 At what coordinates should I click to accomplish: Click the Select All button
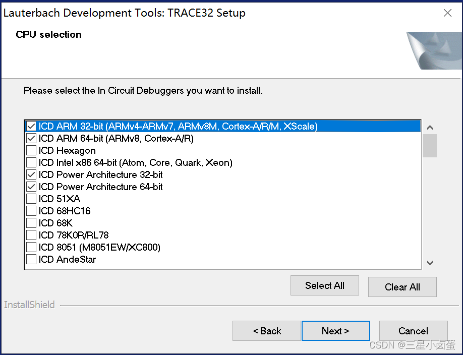pyautogui.click(x=324, y=285)
